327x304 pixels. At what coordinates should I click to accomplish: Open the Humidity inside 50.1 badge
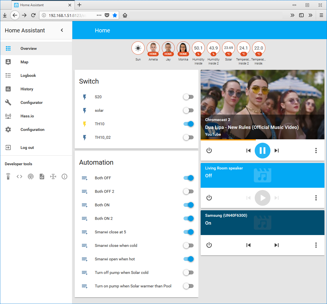tap(198, 48)
